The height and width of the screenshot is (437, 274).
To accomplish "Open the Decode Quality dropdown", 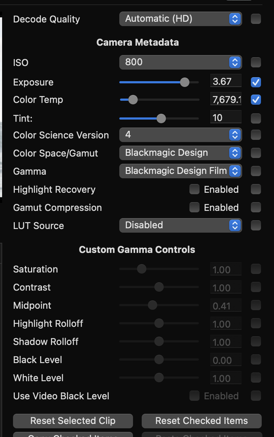I will 180,19.
